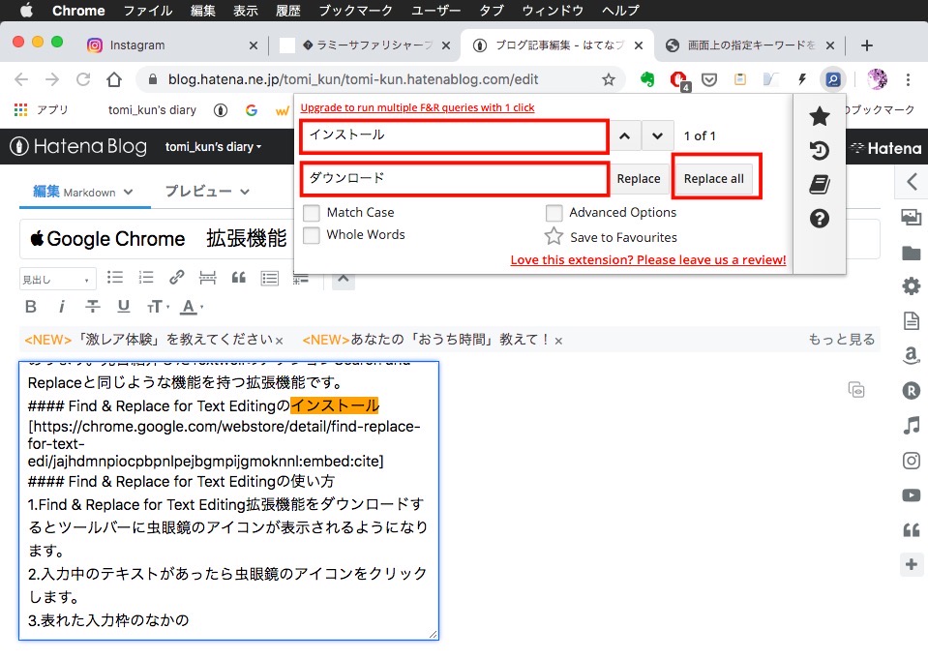Go to the home page

pos(114,79)
